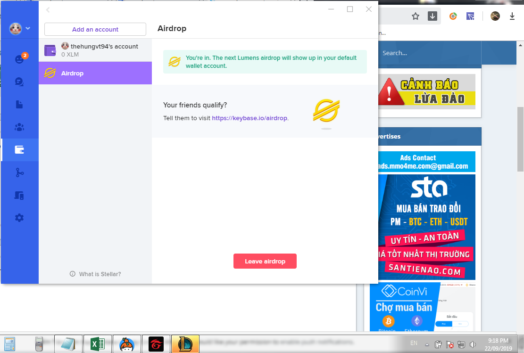The width and height of the screenshot is (524, 353).
Task: Open the Notepad icon in taskbar
Action: 68,344
